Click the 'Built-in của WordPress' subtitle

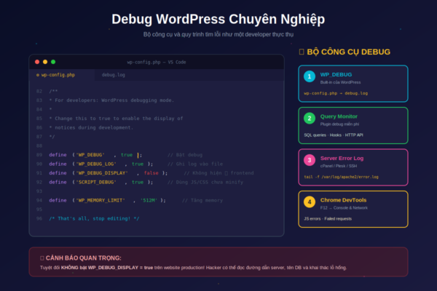[340, 82]
